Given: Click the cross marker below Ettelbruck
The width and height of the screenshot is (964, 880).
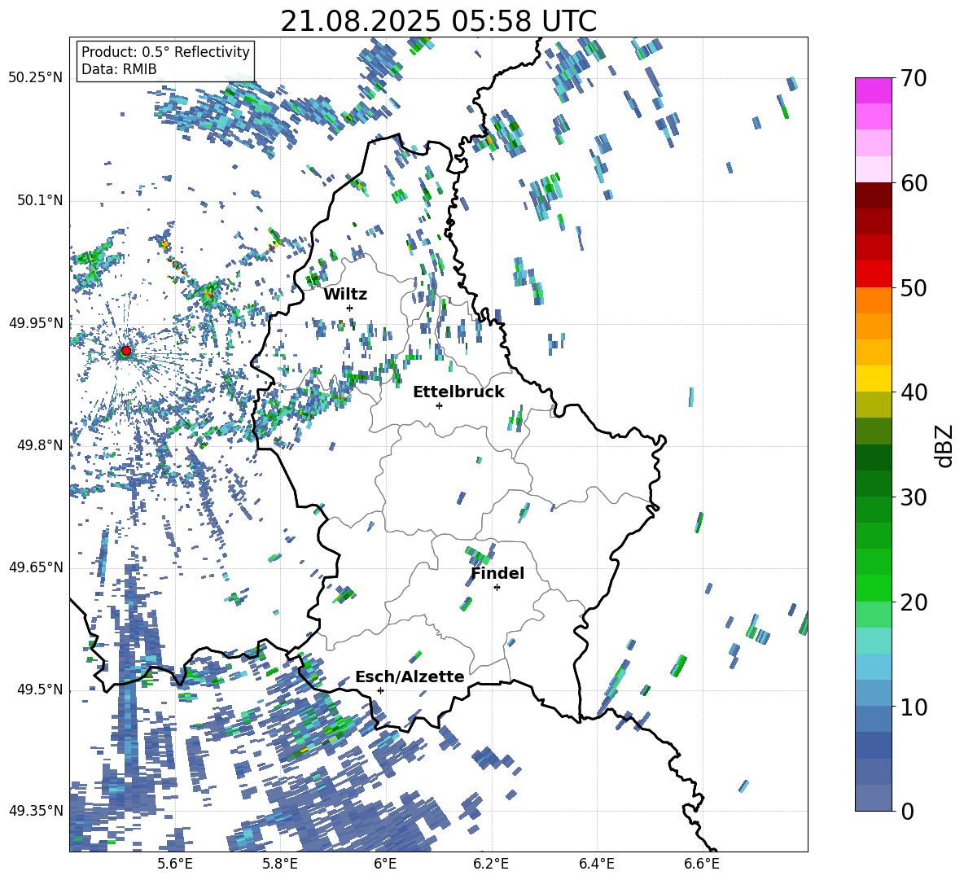Looking at the screenshot, I should click(x=439, y=405).
